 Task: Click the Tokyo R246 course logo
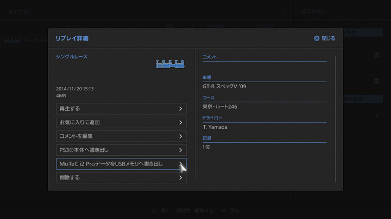pyautogui.click(x=171, y=64)
